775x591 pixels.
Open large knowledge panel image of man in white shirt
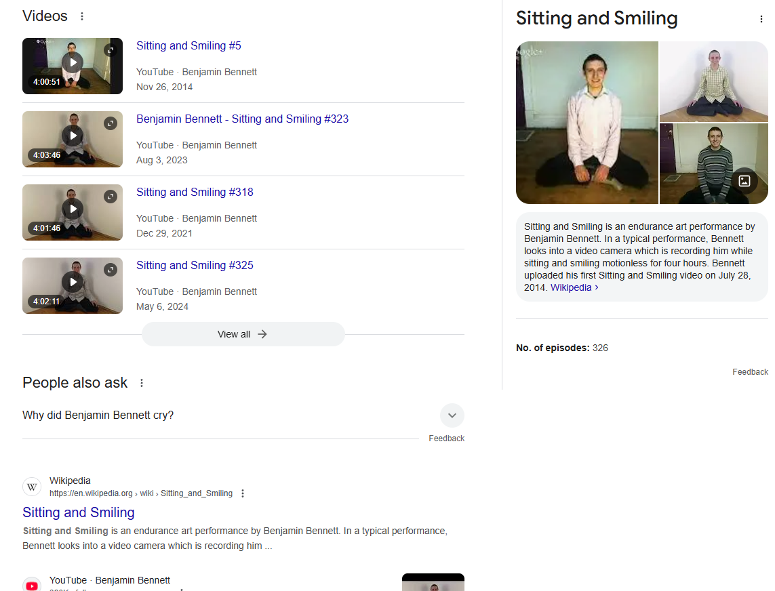pos(587,123)
